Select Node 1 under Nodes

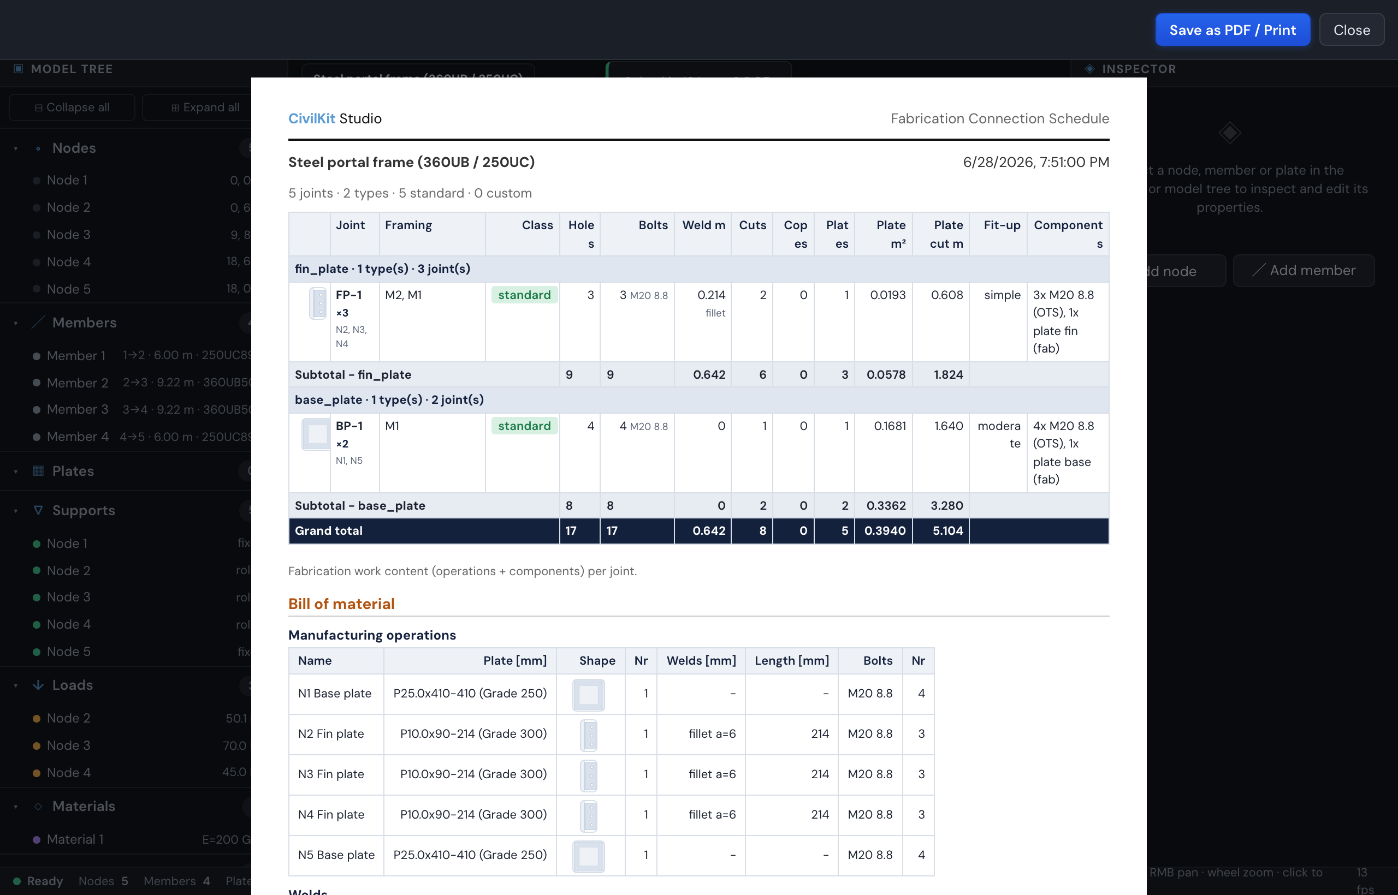(x=126, y=180)
